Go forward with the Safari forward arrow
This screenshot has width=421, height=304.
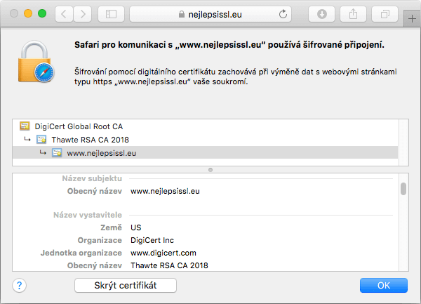tap(82, 14)
